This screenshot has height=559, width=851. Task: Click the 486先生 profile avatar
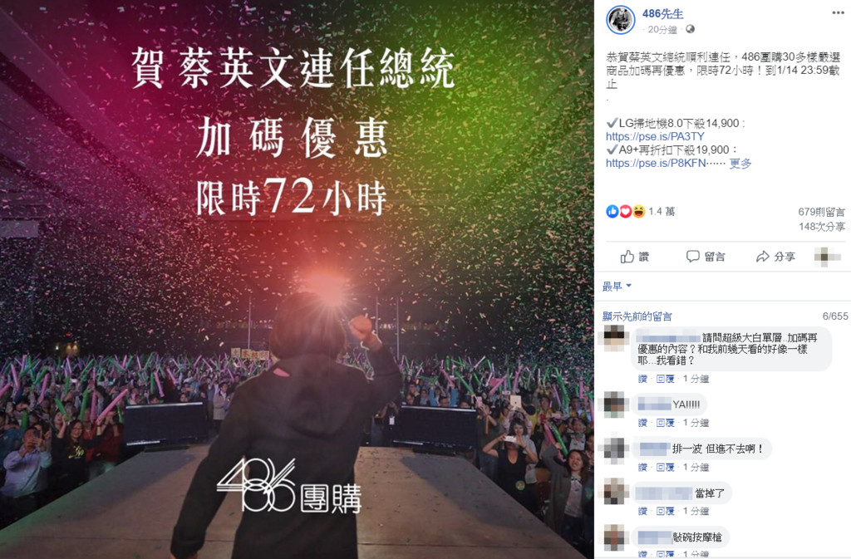pos(620,20)
